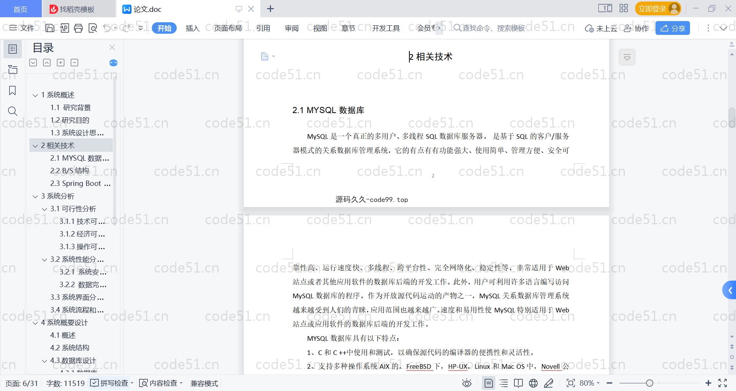
Task: Click the zoom slider handle
Action: 649,383
